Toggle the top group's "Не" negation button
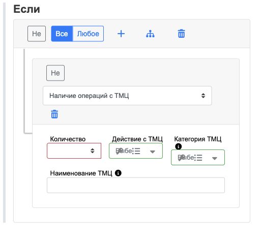The height and width of the screenshot is (226, 261). pos(37,34)
